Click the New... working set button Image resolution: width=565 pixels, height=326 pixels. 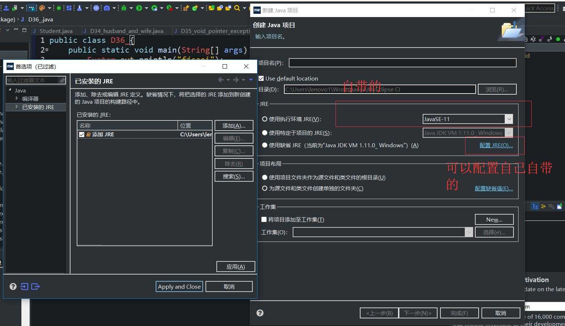494,219
